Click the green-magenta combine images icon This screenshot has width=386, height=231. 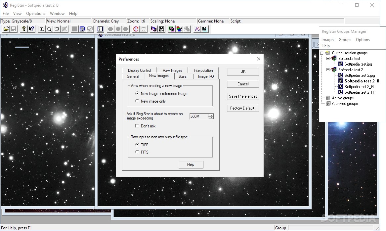(172, 29)
